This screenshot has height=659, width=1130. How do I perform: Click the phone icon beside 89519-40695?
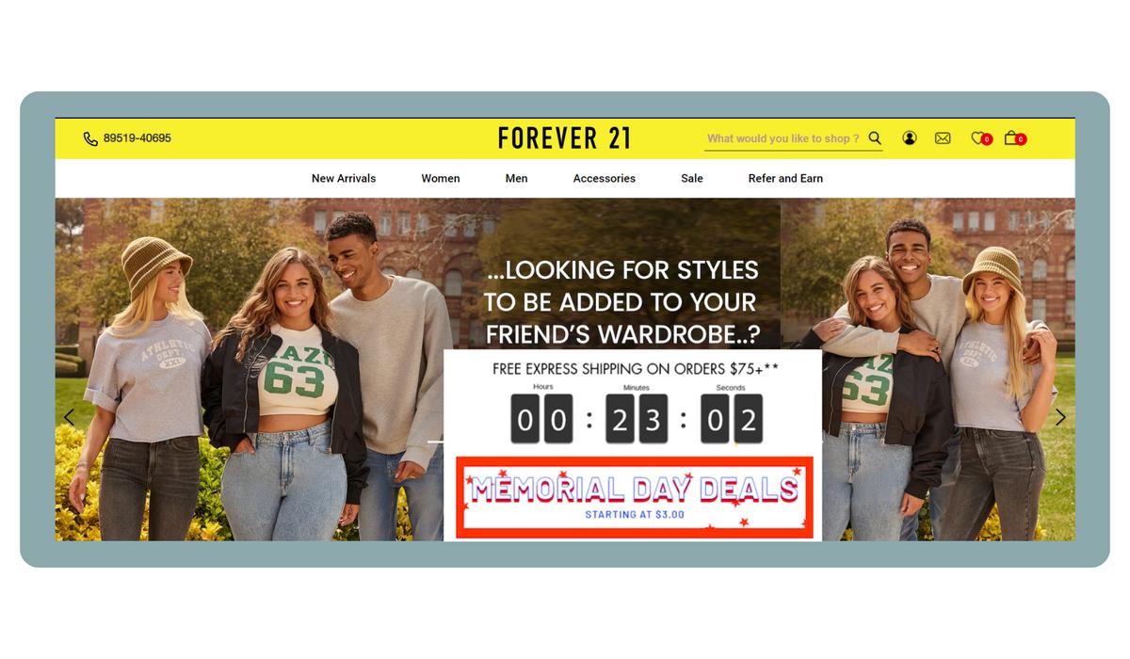point(90,138)
